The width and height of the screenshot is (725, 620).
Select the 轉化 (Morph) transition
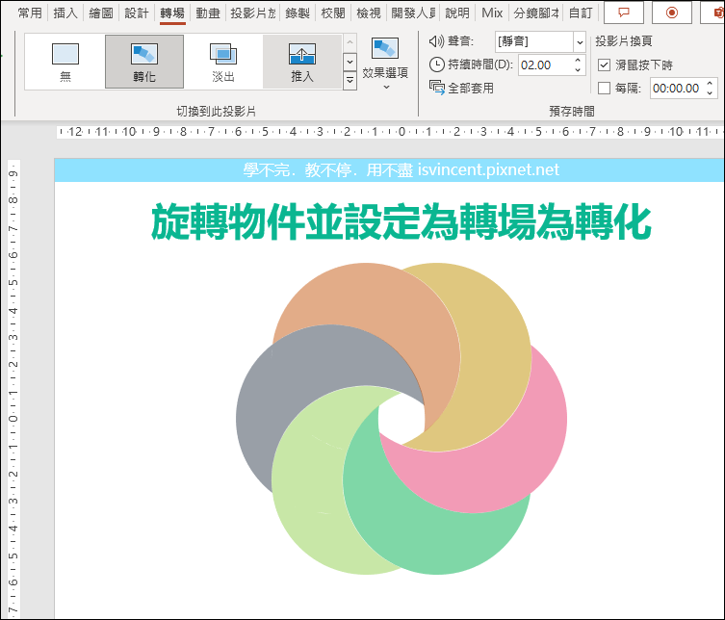(x=144, y=62)
